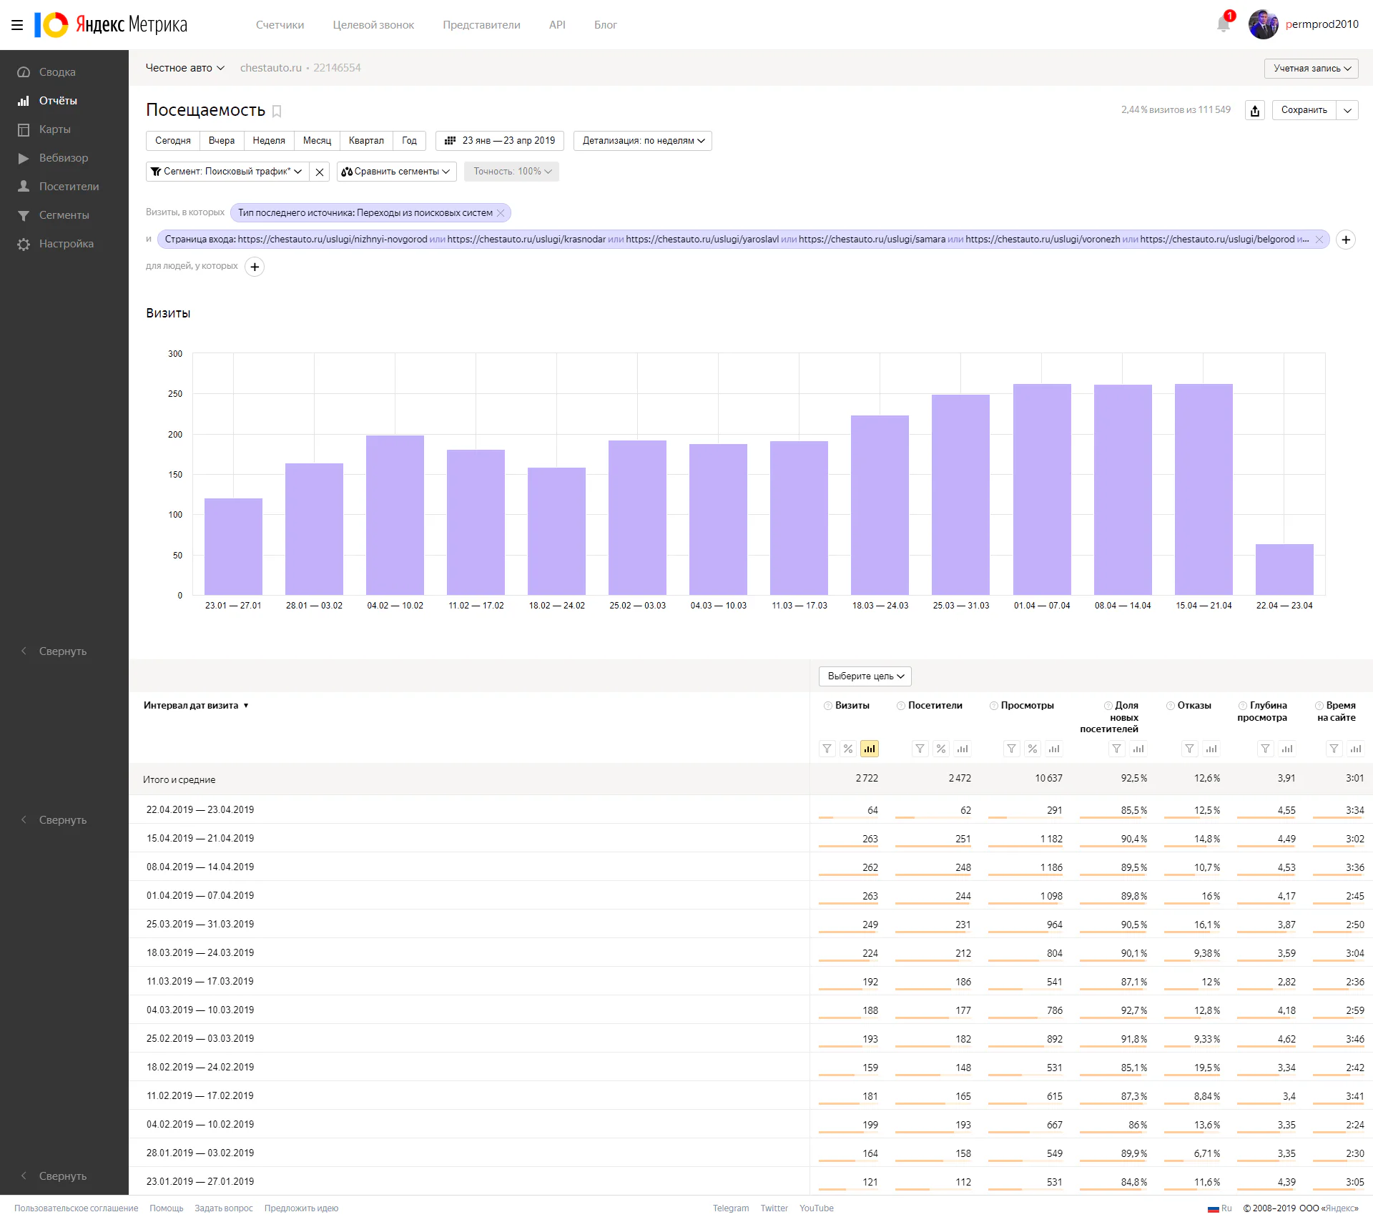Image resolution: width=1373 pixels, height=1222 pixels.
Task: Select the Отказы metric radio button
Action: click(1171, 706)
